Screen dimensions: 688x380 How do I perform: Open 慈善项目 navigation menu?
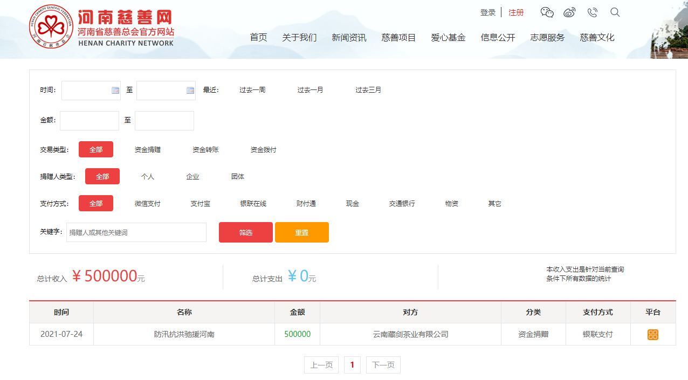point(398,37)
